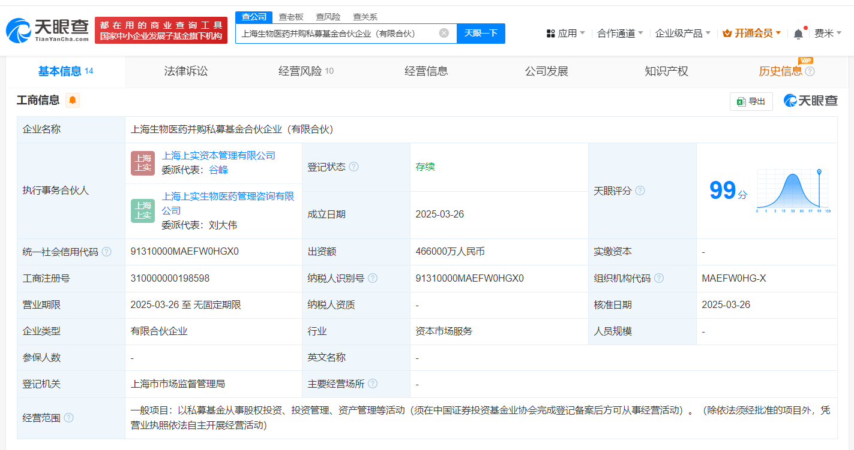The height and width of the screenshot is (450, 854).
Task: Click the crown icon beside 开通会员
Action: (727, 34)
